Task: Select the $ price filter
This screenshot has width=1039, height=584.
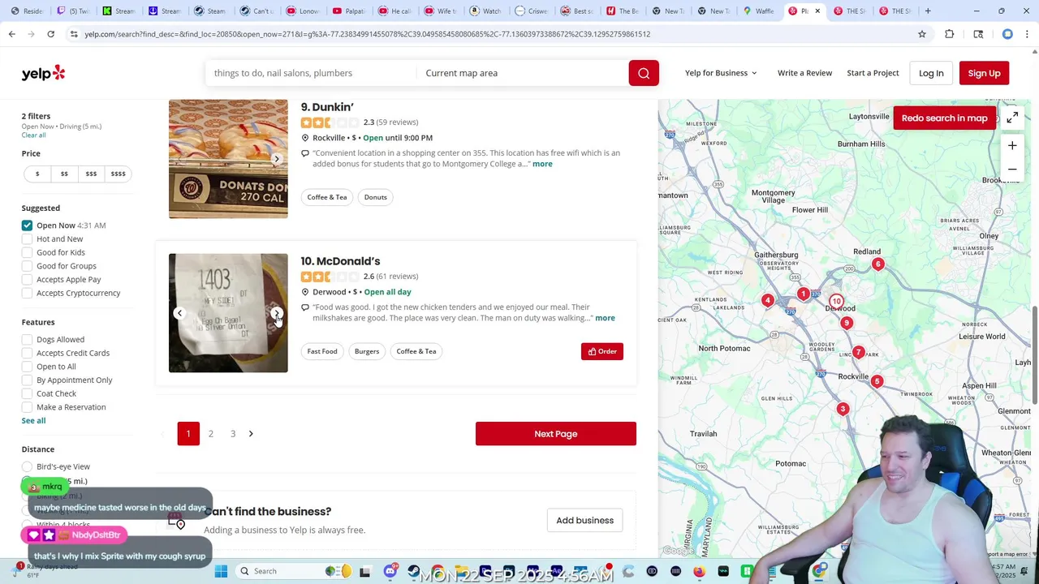Action: (x=37, y=174)
